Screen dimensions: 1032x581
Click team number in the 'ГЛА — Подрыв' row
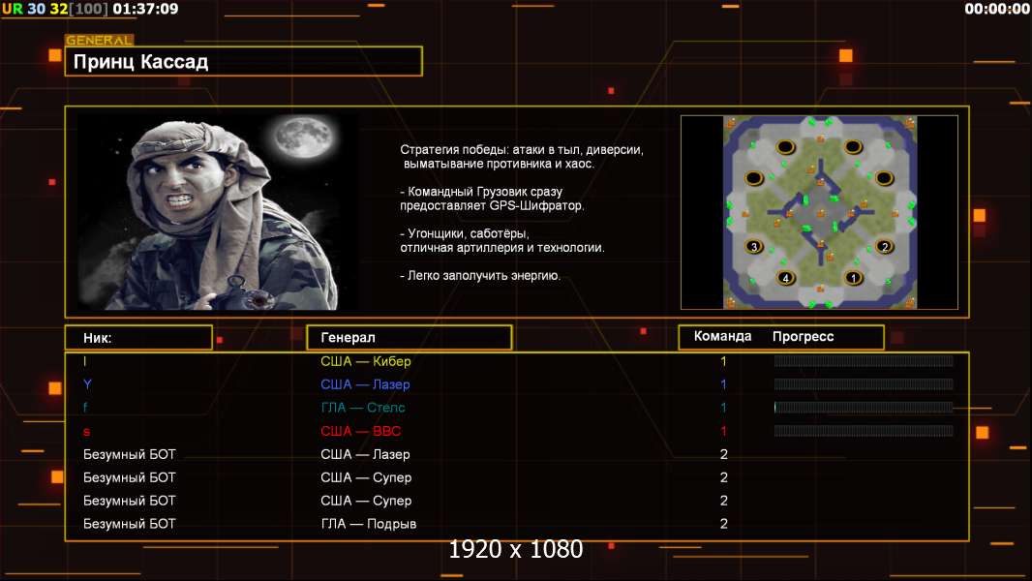coord(724,524)
